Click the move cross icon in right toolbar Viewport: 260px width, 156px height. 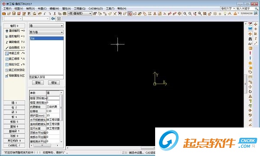(x=250, y=87)
